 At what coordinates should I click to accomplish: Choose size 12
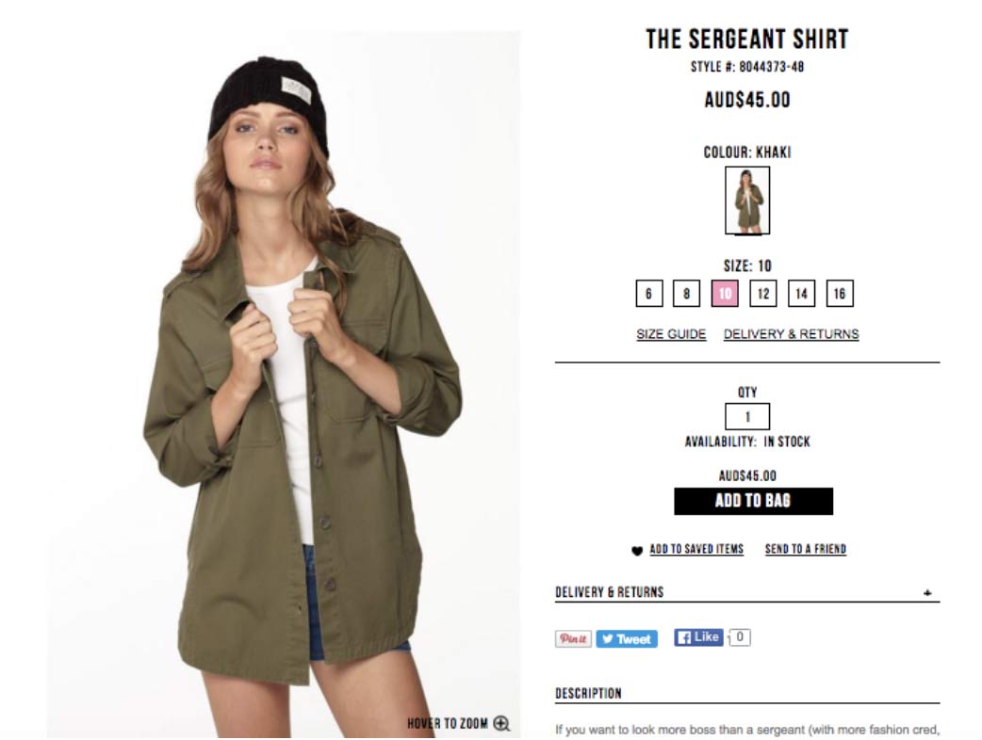[x=762, y=294]
